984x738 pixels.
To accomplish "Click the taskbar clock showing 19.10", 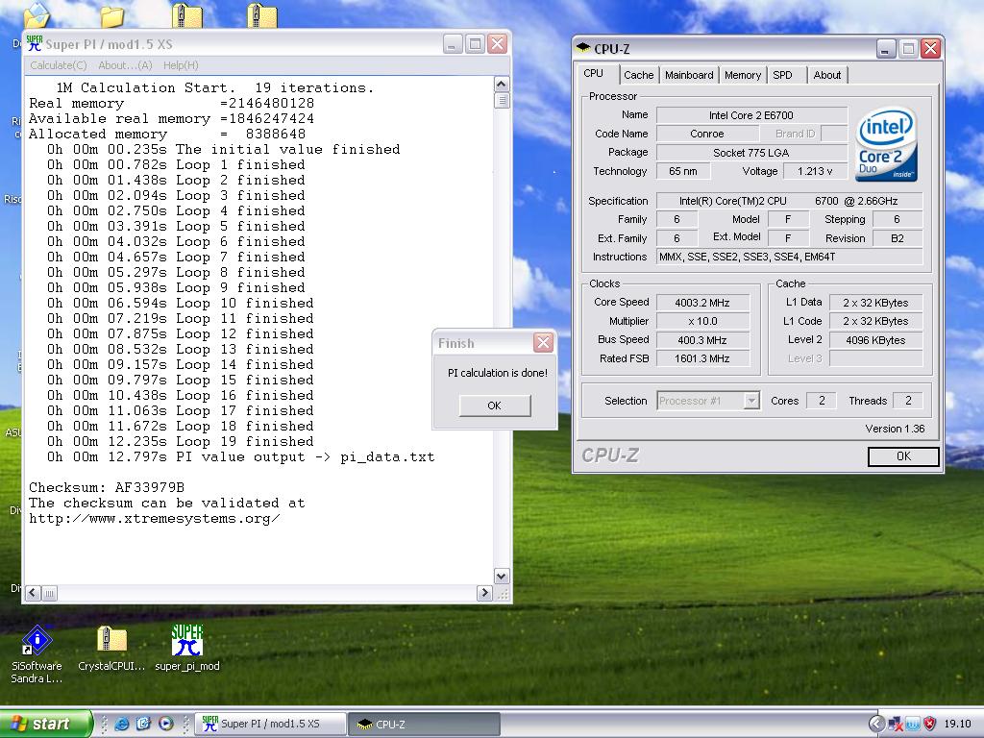I will [x=958, y=725].
